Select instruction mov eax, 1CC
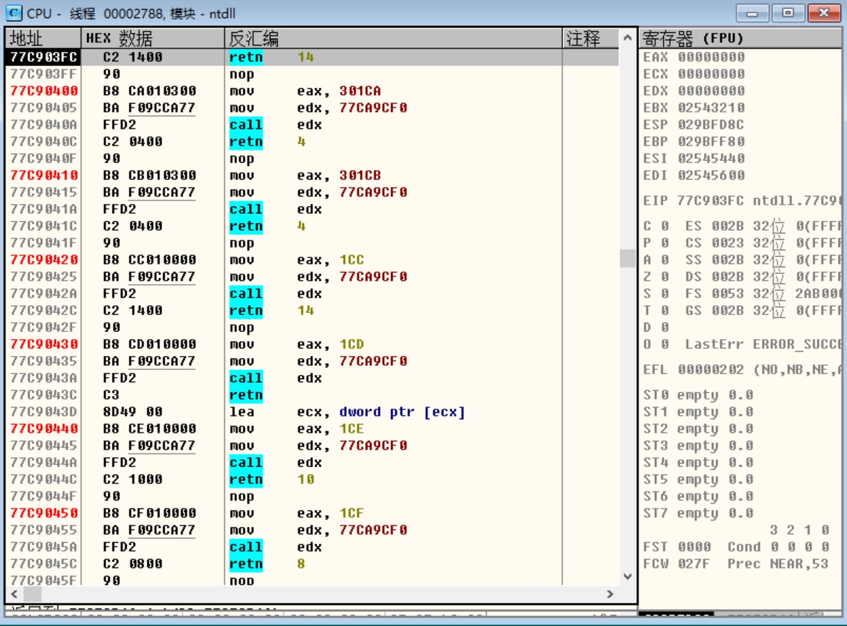Image resolution: width=847 pixels, height=626 pixels. coord(297,260)
